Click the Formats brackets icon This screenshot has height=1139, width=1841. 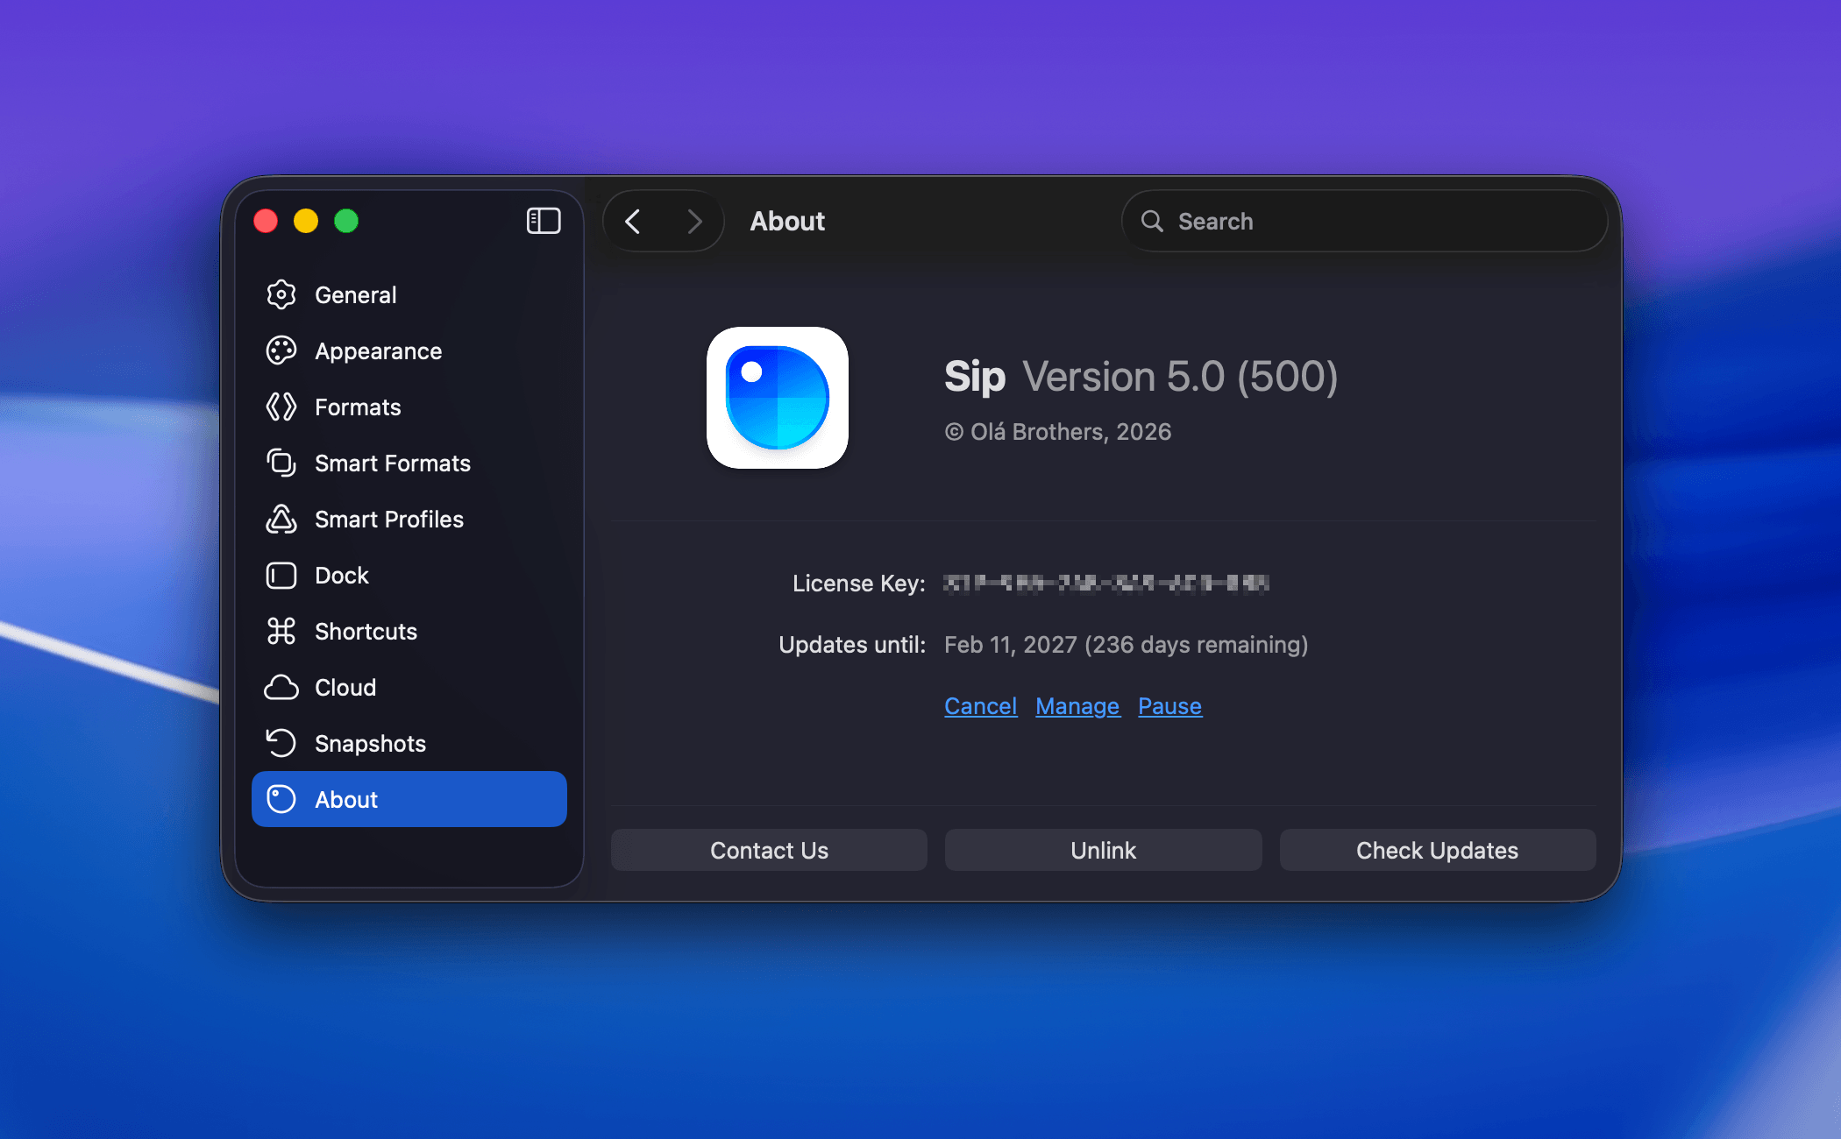click(x=281, y=407)
